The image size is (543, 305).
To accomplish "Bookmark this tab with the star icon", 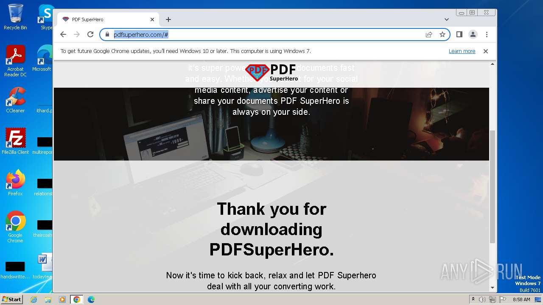I will (x=442, y=34).
